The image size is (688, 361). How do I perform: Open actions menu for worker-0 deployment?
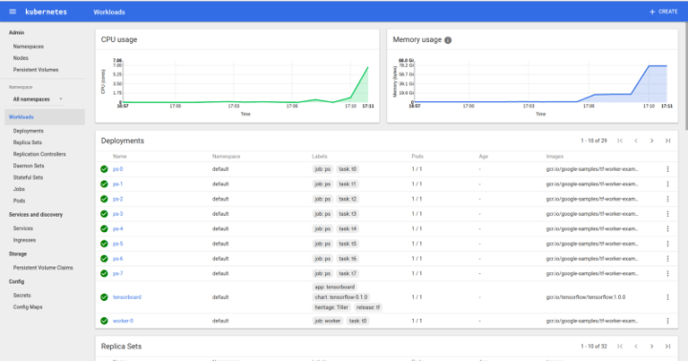coord(667,321)
